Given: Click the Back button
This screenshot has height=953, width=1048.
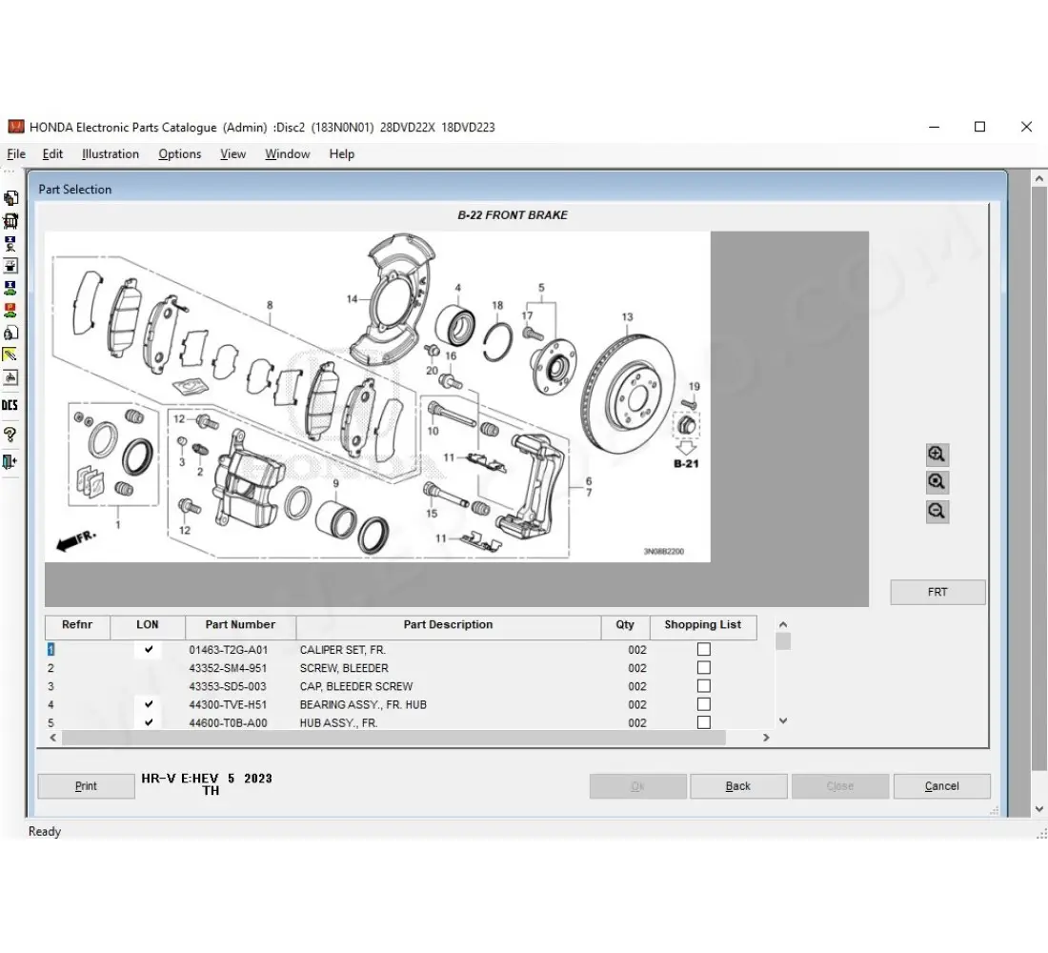Looking at the screenshot, I should click(737, 786).
